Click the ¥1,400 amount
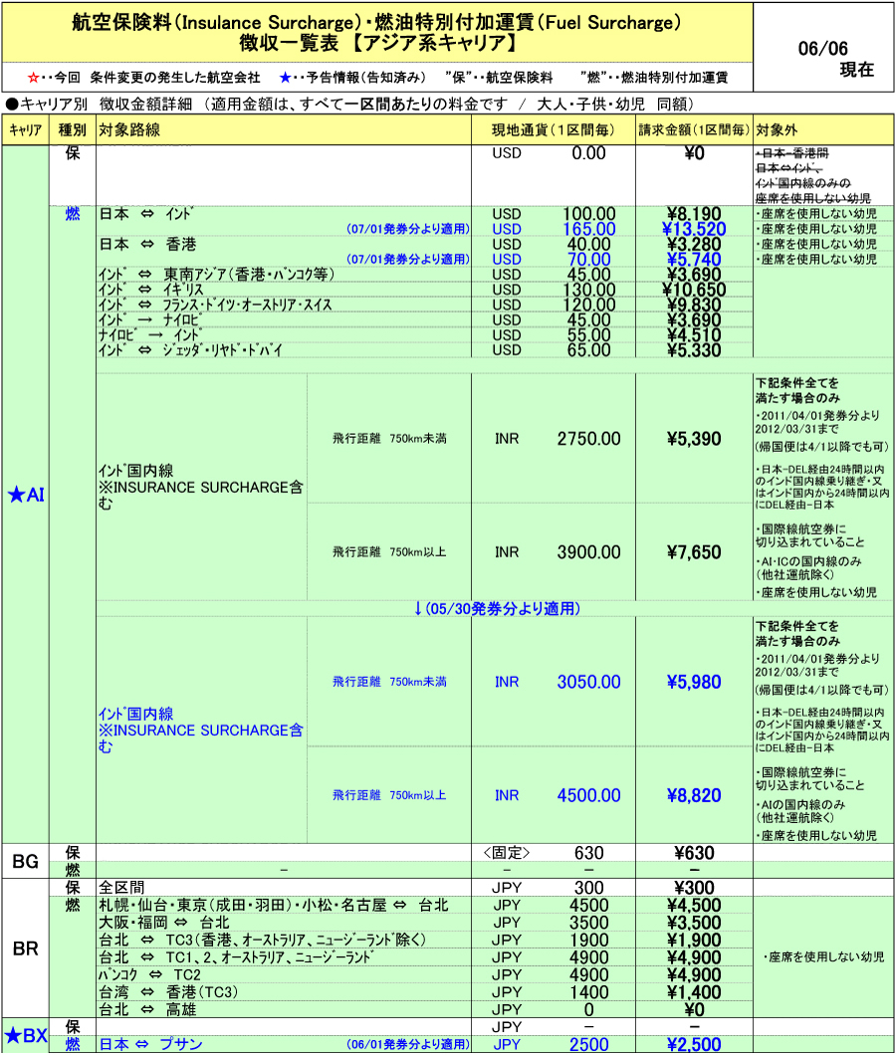 point(694,992)
